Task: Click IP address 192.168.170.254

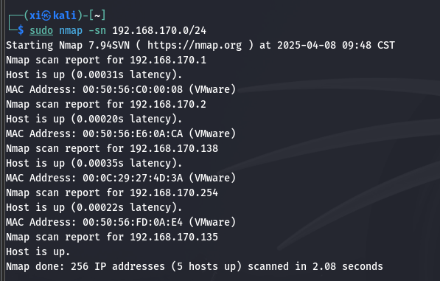Action: click(x=174, y=192)
